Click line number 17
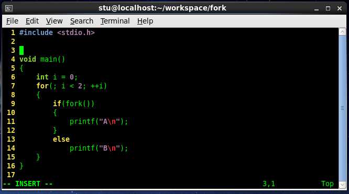 pyautogui.click(x=11, y=175)
